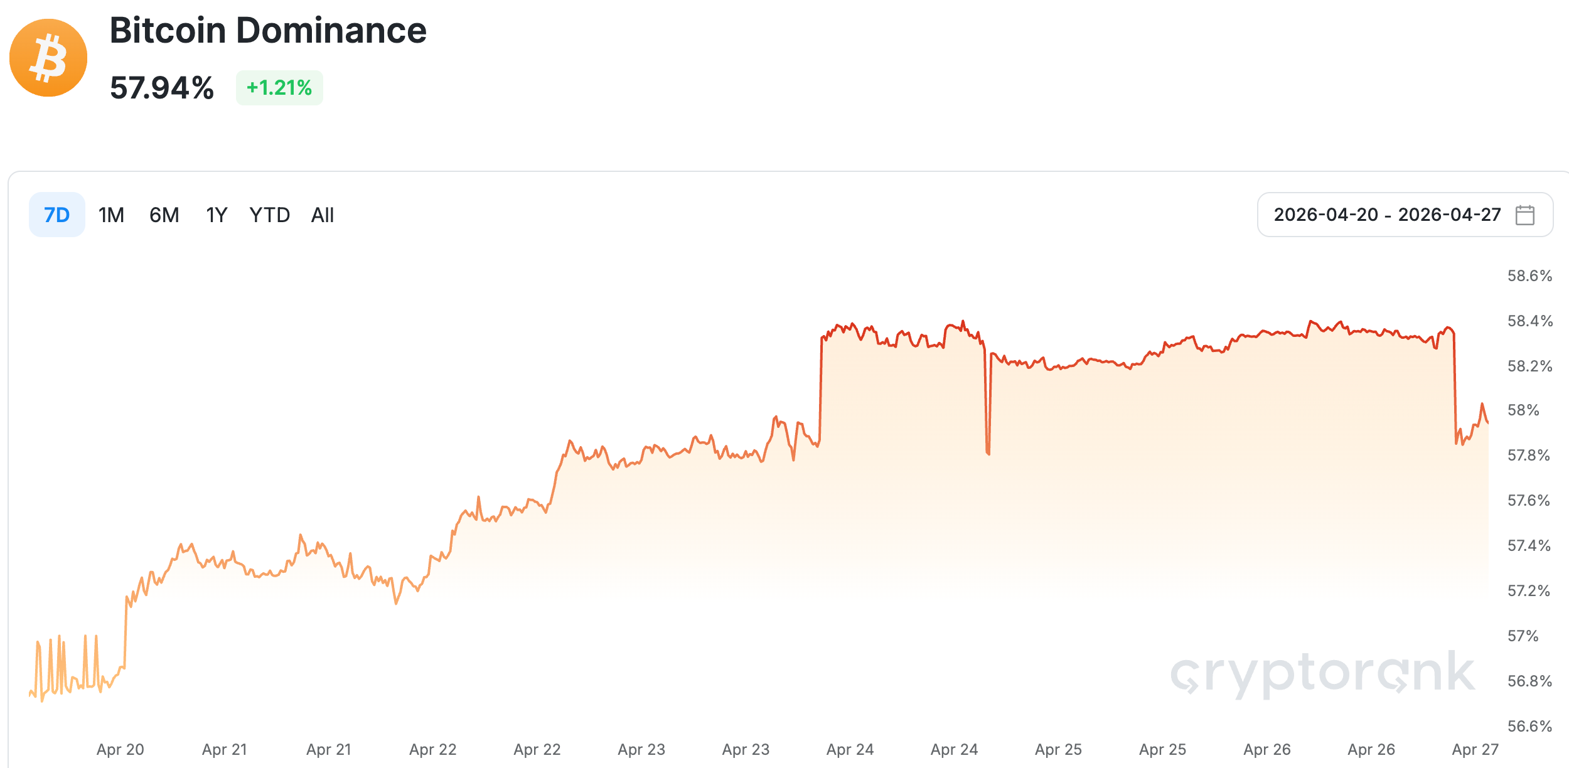The height and width of the screenshot is (768, 1569).
Task: Click the cryptorank watermark logo
Action: pos(1323,674)
